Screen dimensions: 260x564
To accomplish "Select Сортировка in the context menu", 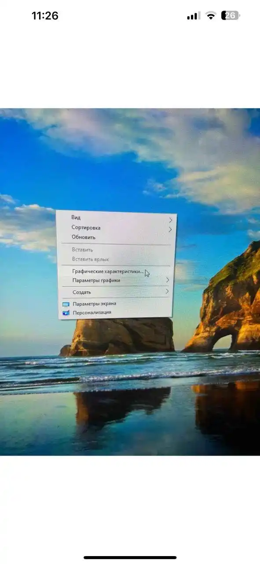I will (x=86, y=228).
